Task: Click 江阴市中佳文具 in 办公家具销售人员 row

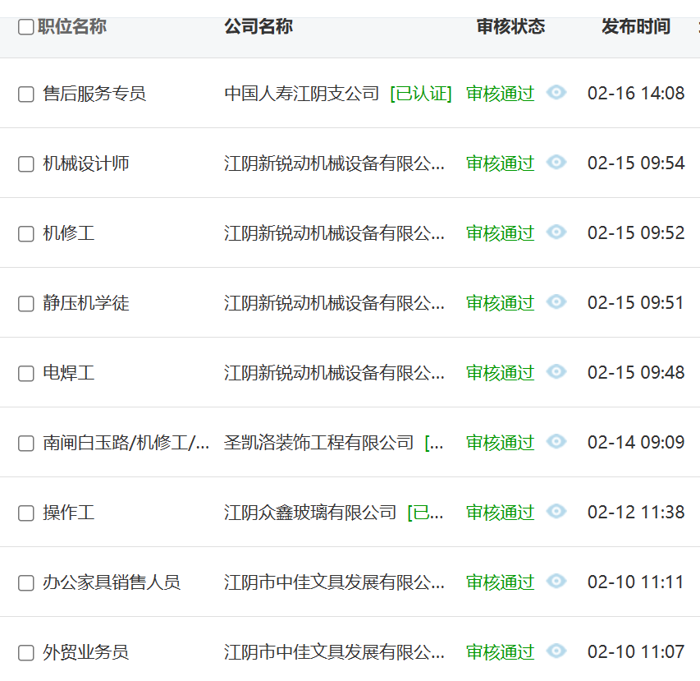Action: click(334, 582)
